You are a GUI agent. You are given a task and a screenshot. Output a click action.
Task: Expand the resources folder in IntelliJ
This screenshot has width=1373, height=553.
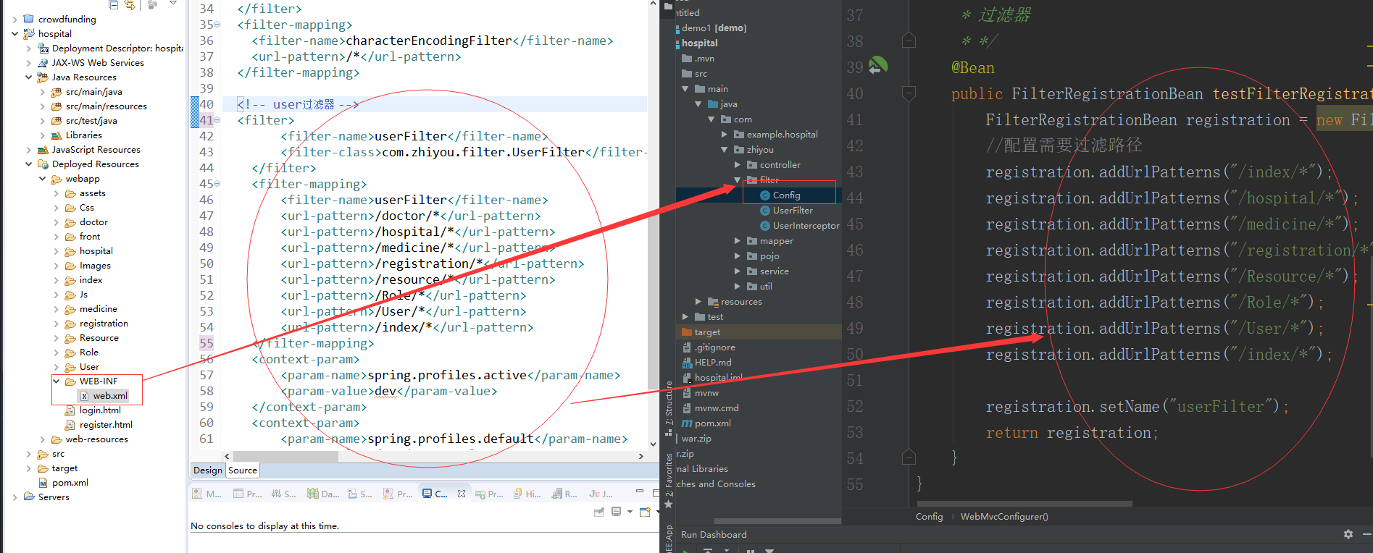(698, 302)
